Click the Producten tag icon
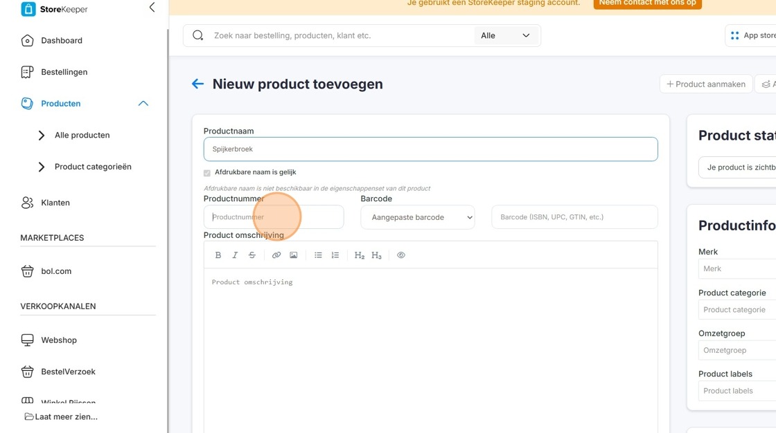This screenshot has height=433, width=776. click(27, 103)
